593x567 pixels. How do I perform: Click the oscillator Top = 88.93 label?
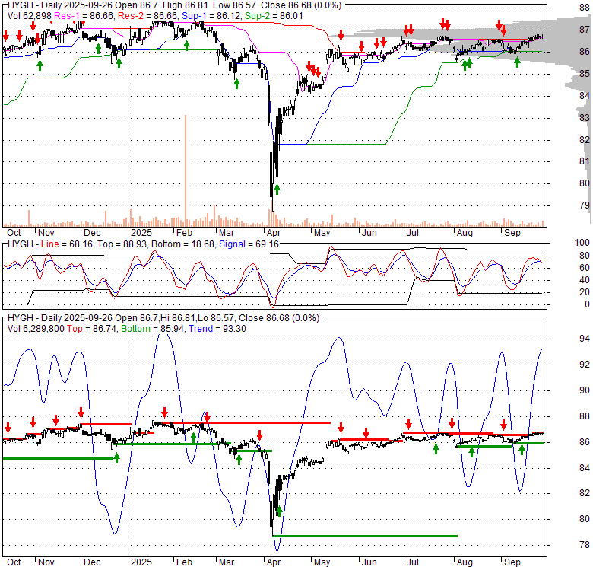122,244
